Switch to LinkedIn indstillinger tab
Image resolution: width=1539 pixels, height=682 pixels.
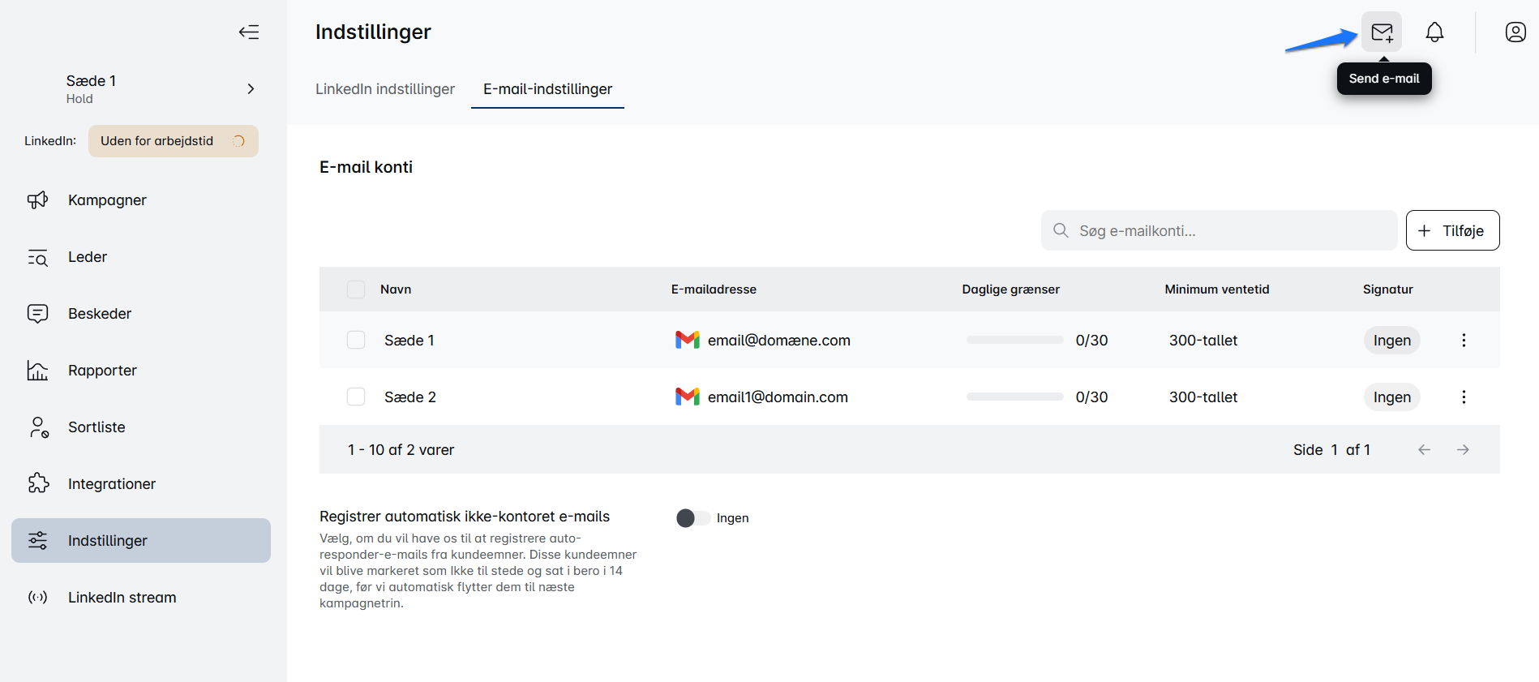pos(385,89)
